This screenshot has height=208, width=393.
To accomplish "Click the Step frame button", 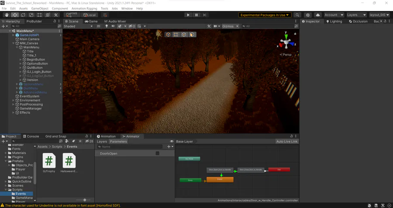I will [x=205, y=15].
